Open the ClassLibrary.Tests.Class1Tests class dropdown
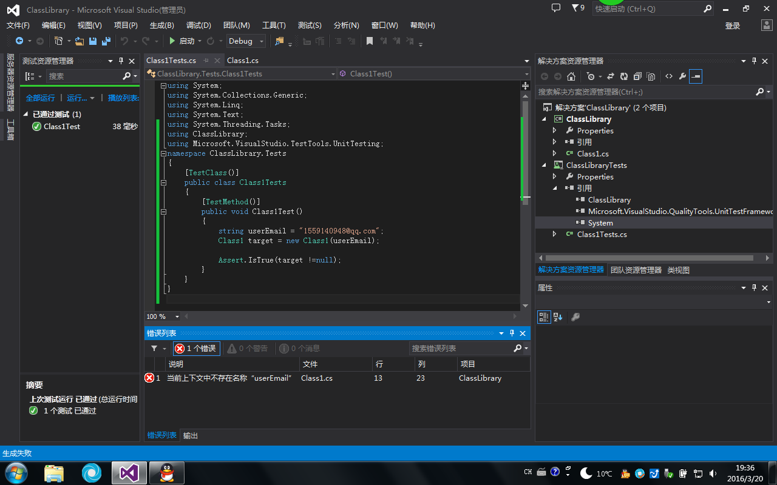Image resolution: width=777 pixels, height=485 pixels. click(241, 73)
